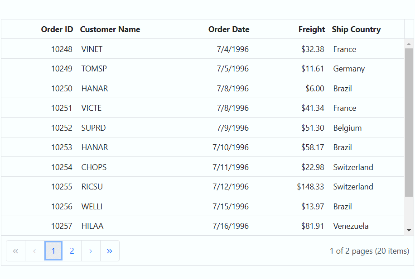
Task: Sort by the Freight column header
Action: [x=312, y=29]
